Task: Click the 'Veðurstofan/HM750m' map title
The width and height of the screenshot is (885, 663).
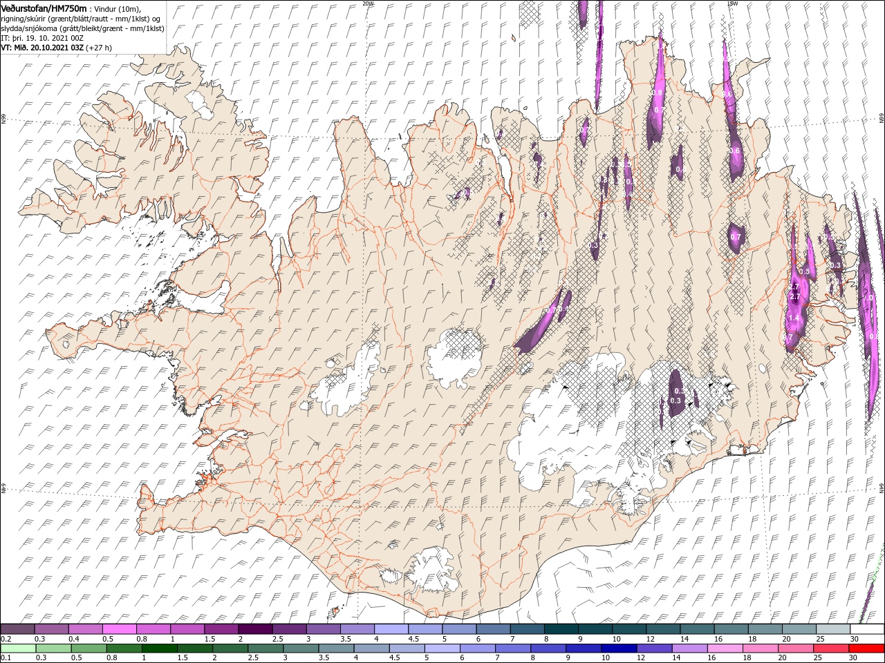Action: (44, 8)
